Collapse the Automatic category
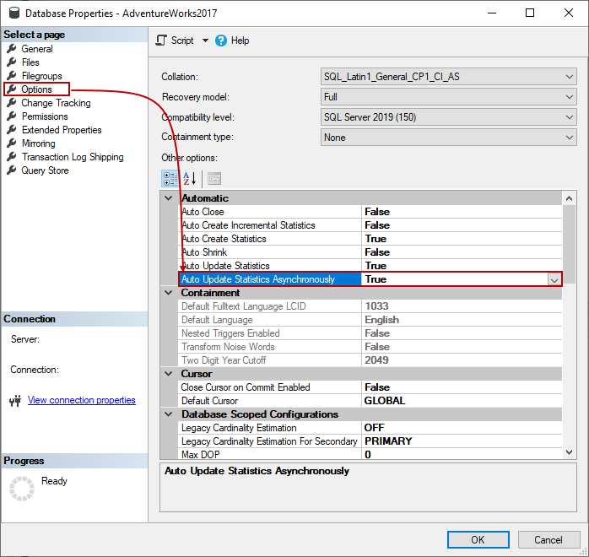 tap(169, 198)
